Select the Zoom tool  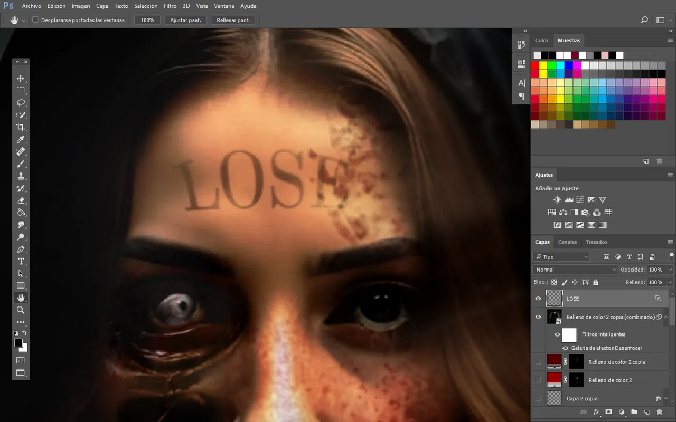[x=21, y=310]
